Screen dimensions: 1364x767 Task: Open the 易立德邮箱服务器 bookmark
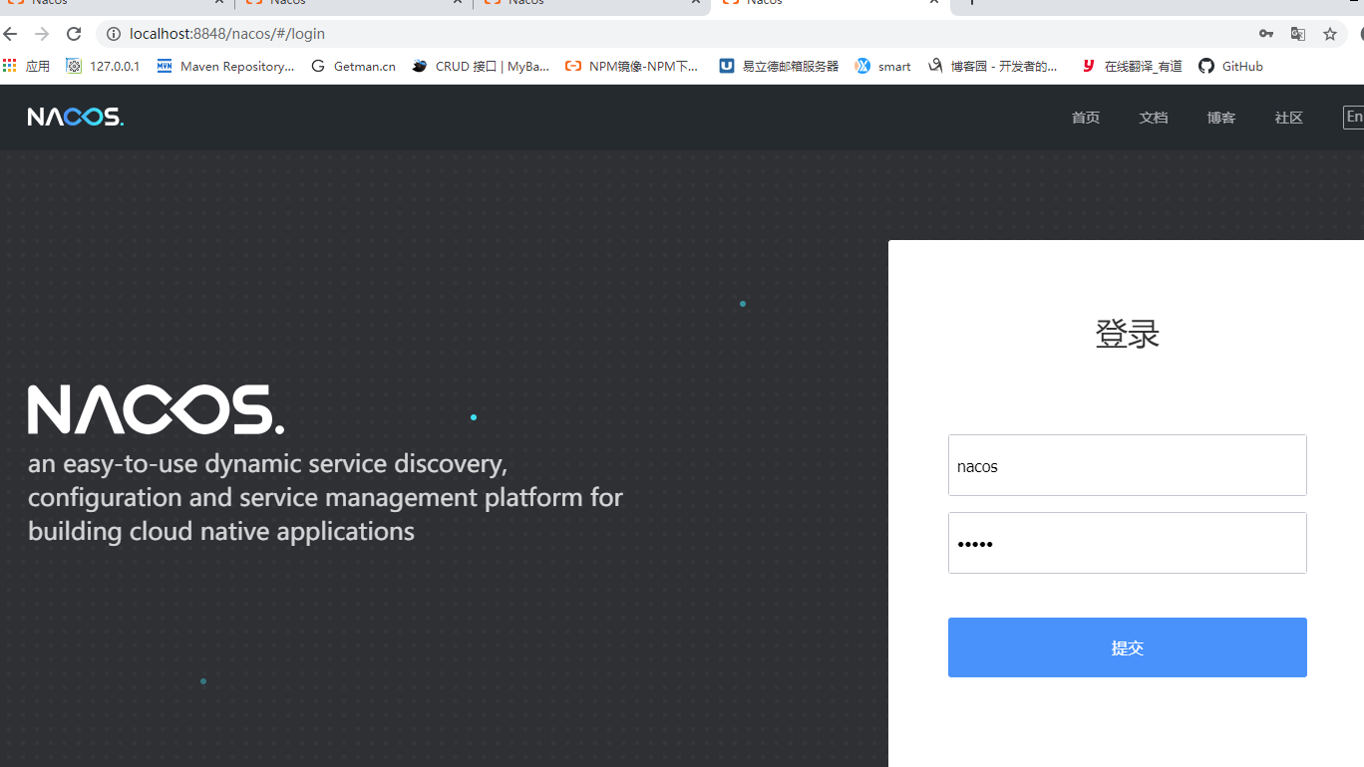click(x=779, y=67)
